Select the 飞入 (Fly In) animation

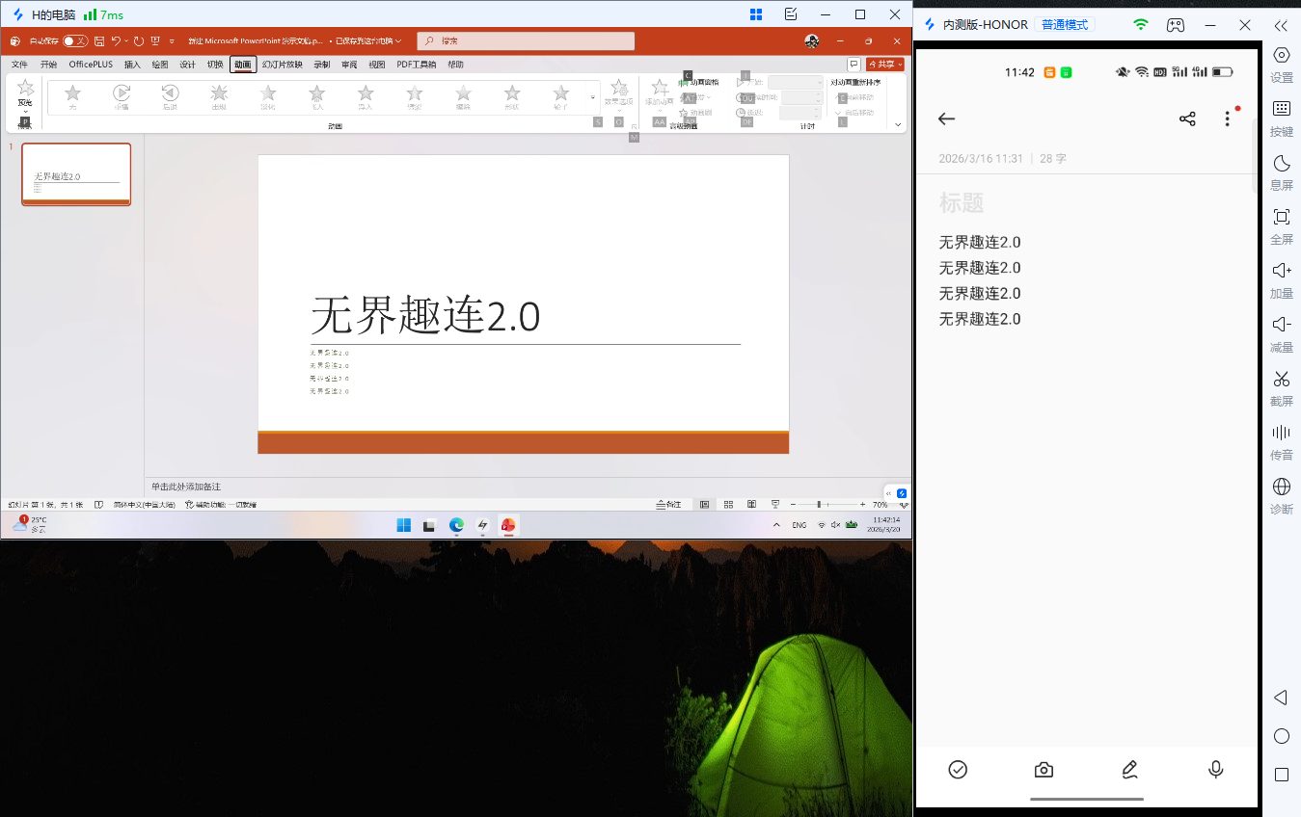click(x=316, y=92)
